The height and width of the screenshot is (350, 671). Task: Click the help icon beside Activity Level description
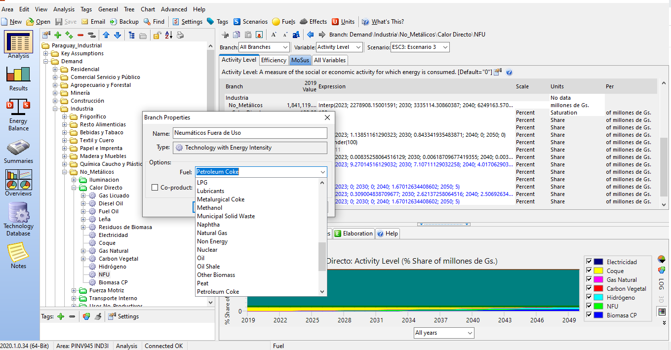509,72
